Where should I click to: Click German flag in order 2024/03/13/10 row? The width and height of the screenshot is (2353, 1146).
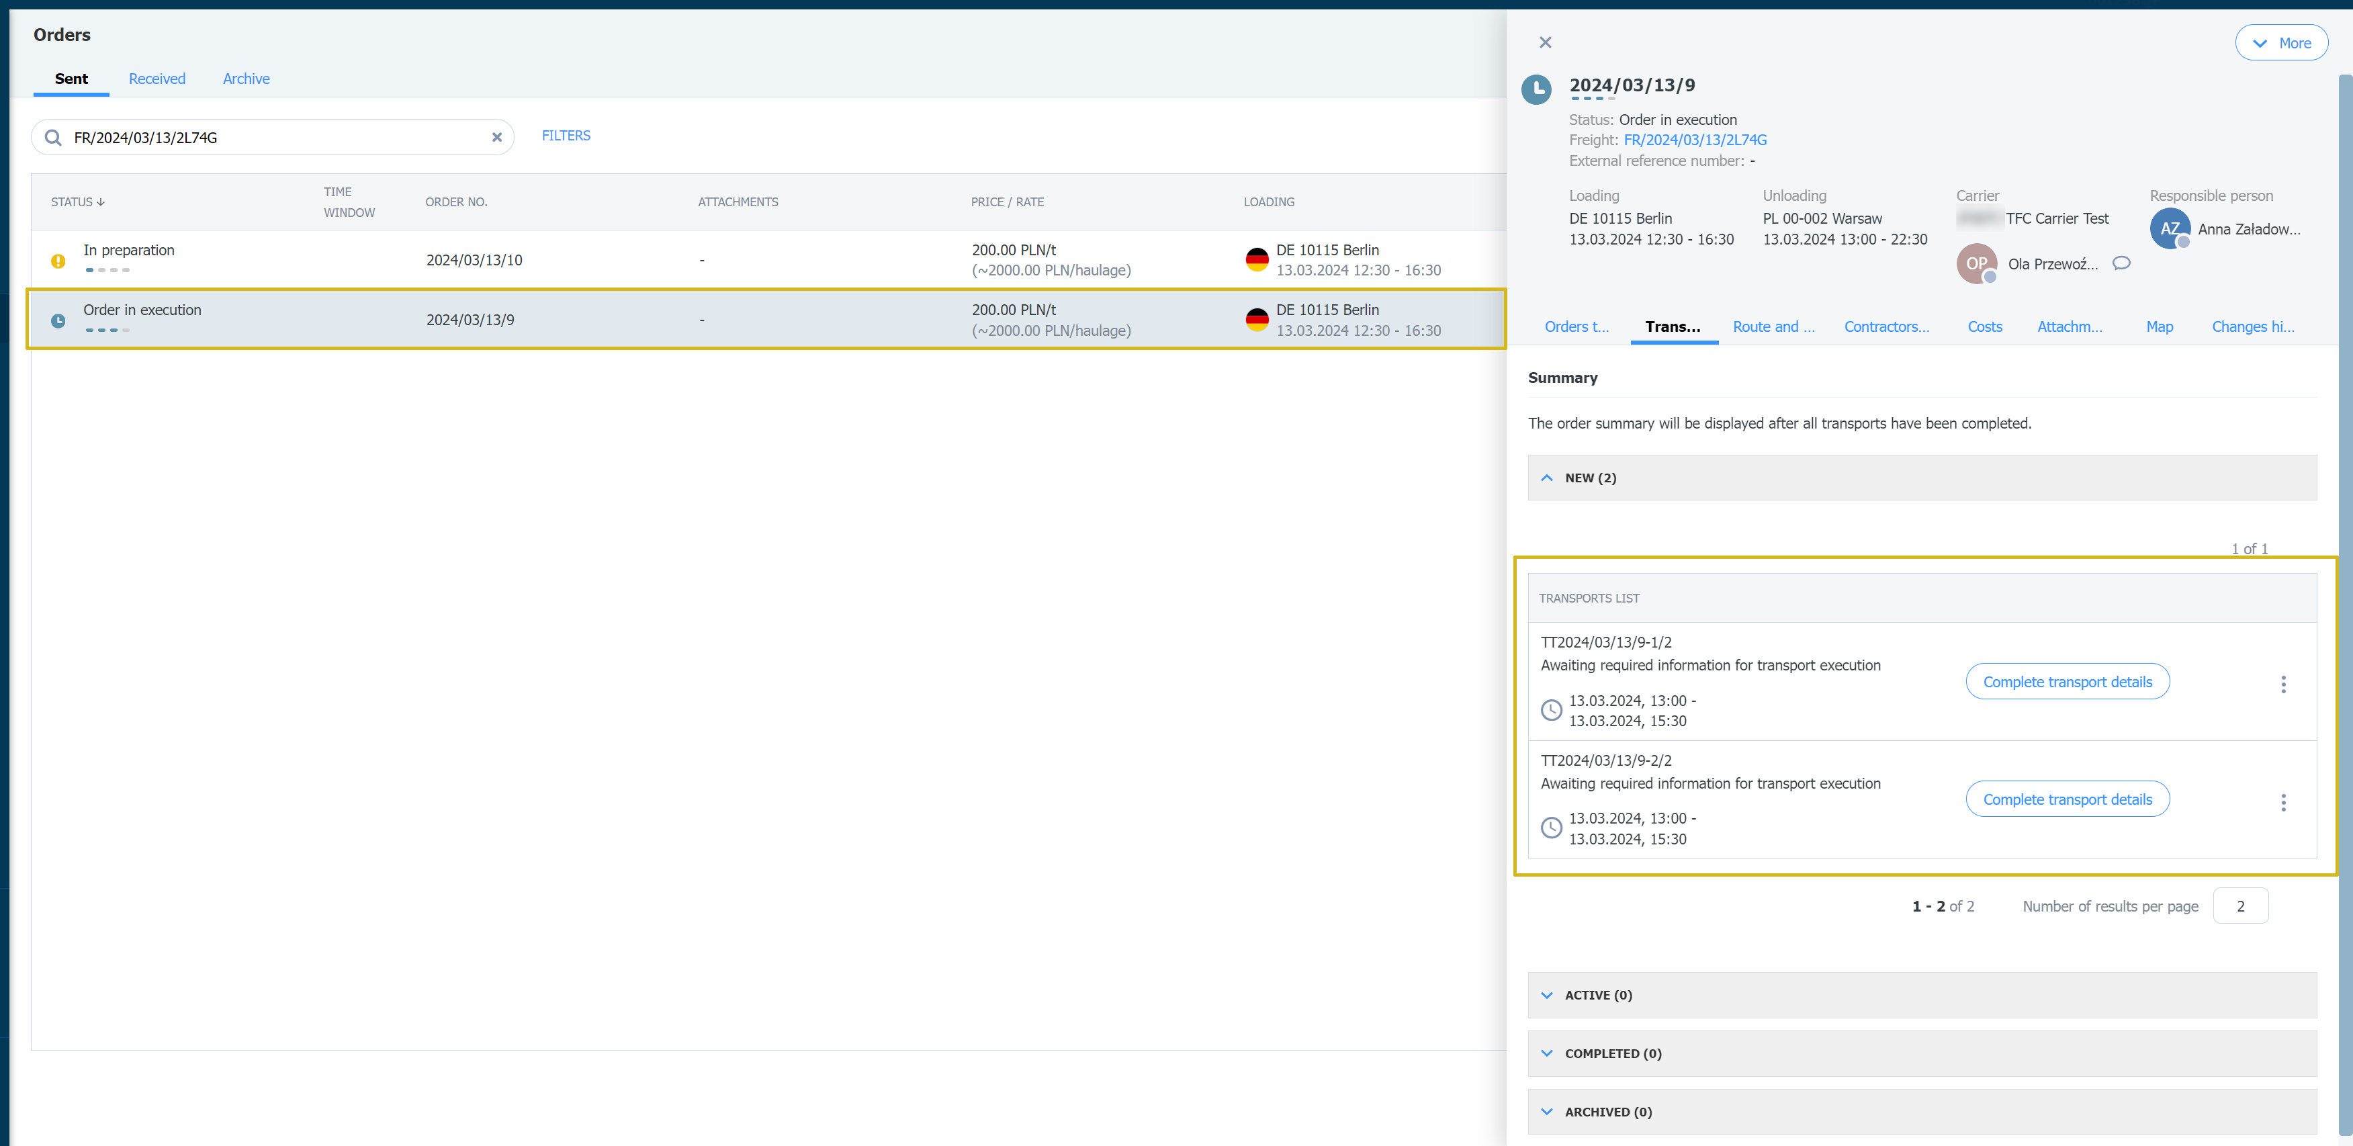pos(1257,260)
